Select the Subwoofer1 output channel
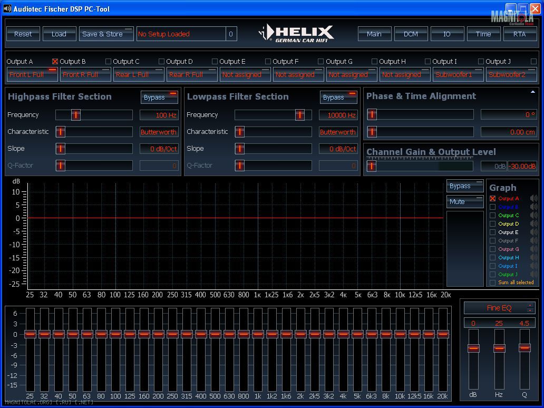 click(458, 75)
